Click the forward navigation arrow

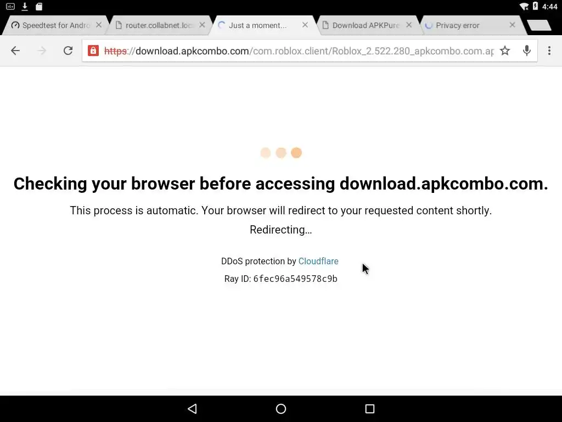pyautogui.click(x=42, y=51)
